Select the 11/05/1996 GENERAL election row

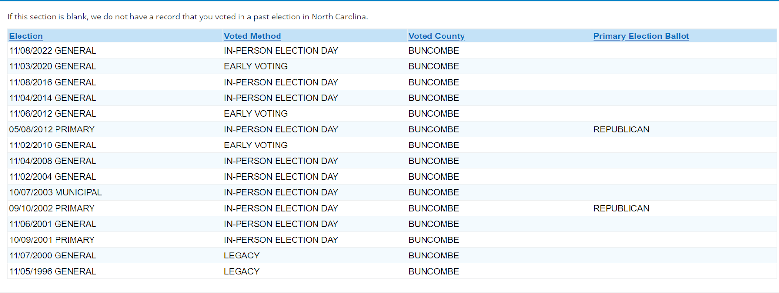[x=53, y=271]
